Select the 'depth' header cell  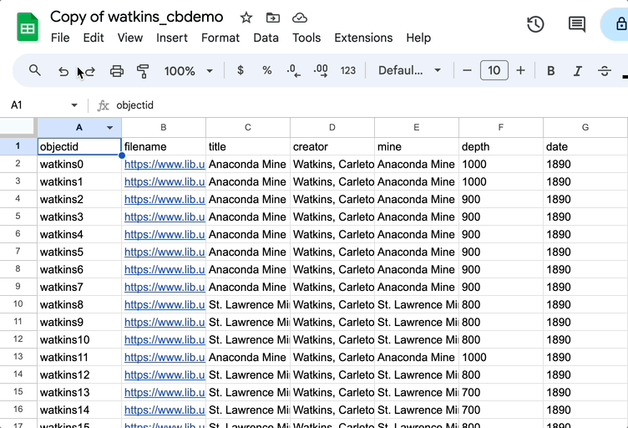pyautogui.click(x=500, y=146)
